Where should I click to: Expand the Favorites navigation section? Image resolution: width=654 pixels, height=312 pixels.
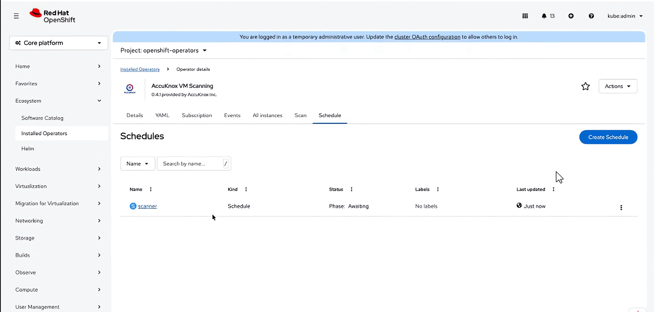(x=58, y=83)
